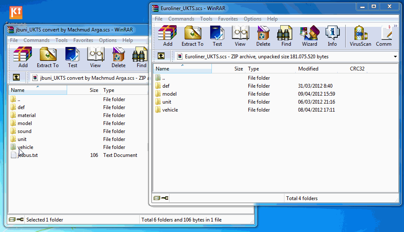Open Find tool in Euroliner window
Viewport: 404px width, 232px height.
click(286, 36)
